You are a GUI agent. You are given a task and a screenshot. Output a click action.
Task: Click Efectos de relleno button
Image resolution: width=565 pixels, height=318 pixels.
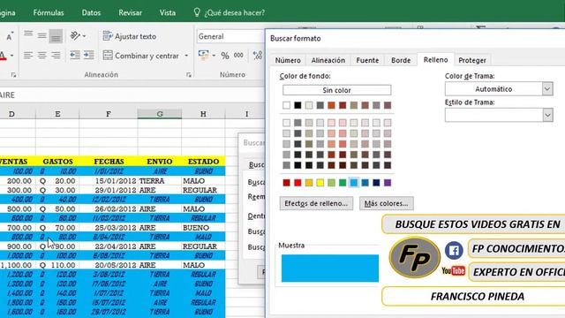[316, 203]
